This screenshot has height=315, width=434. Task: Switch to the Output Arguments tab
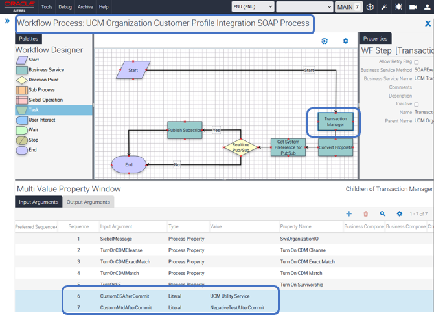pyautogui.click(x=88, y=202)
